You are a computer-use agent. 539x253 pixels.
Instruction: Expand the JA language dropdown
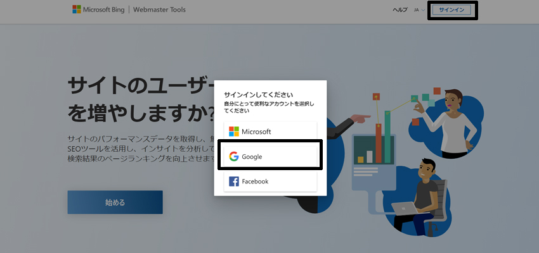[419, 10]
